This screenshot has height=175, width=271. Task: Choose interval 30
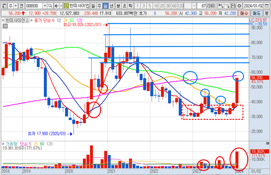(168, 6)
